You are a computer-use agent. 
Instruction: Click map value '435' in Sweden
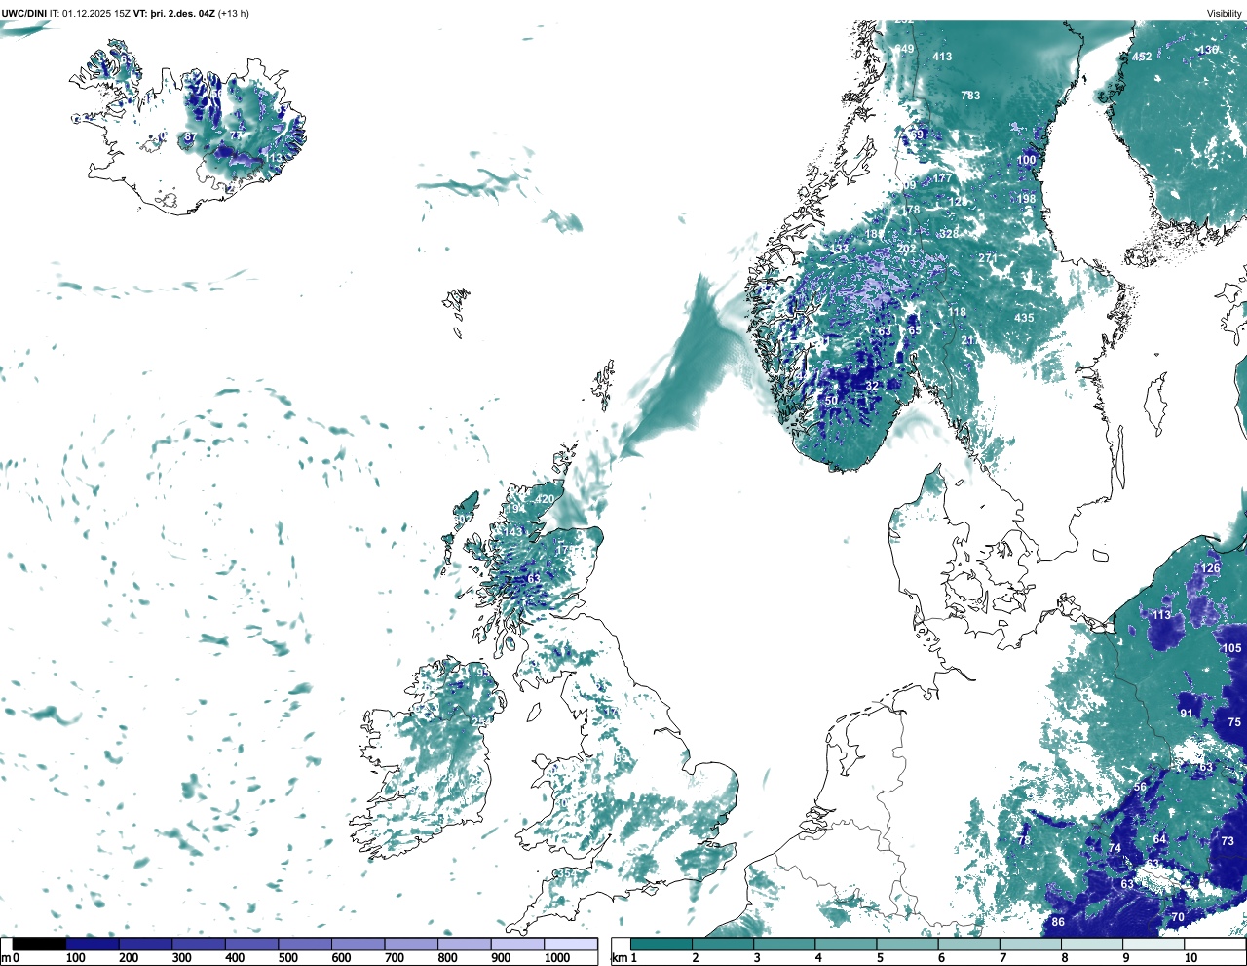[x=1024, y=318]
